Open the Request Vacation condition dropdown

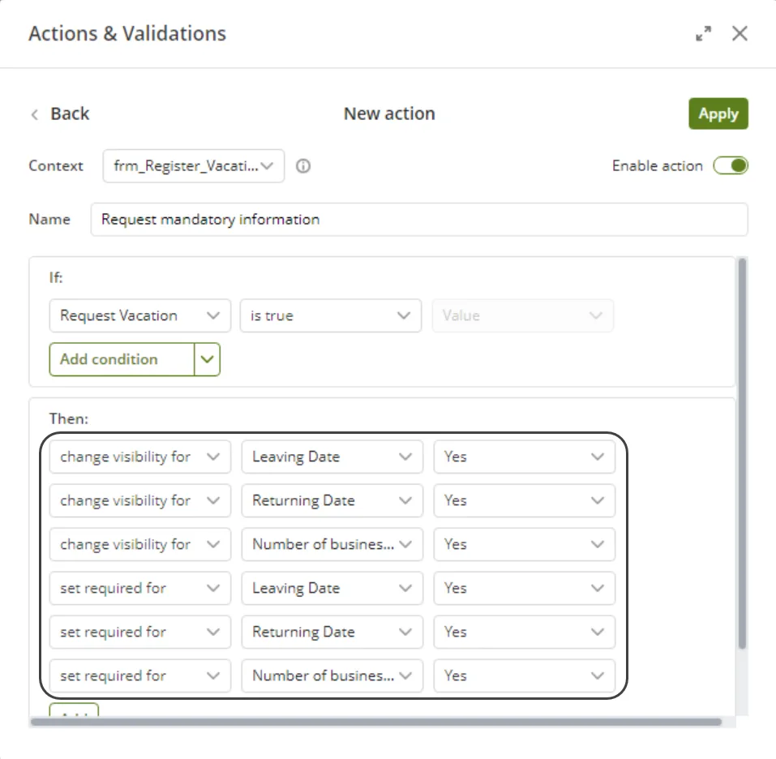coord(140,315)
